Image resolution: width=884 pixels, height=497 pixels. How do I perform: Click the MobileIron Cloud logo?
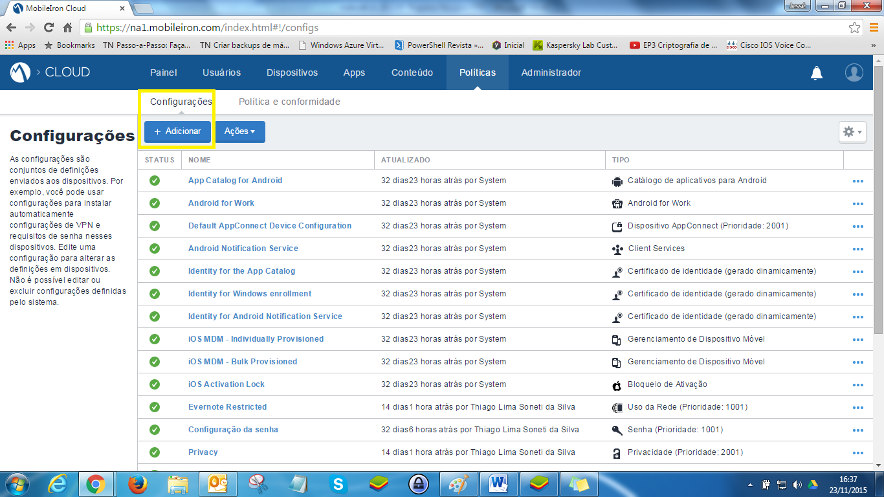[x=21, y=72]
